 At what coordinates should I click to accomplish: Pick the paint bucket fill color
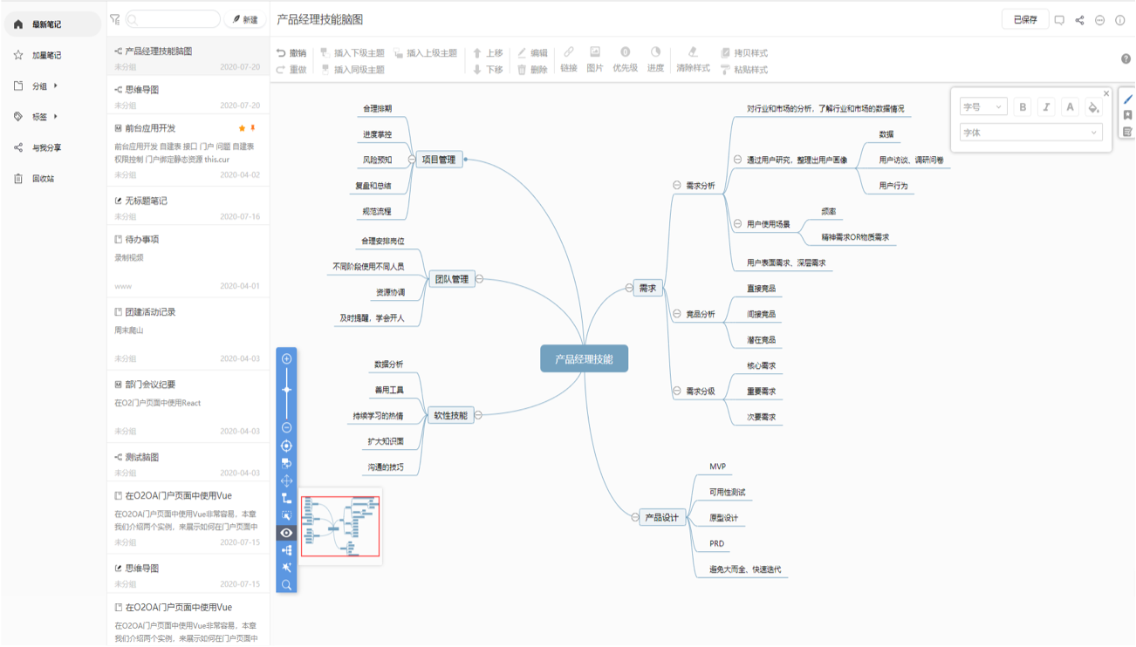click(1093, 107)
